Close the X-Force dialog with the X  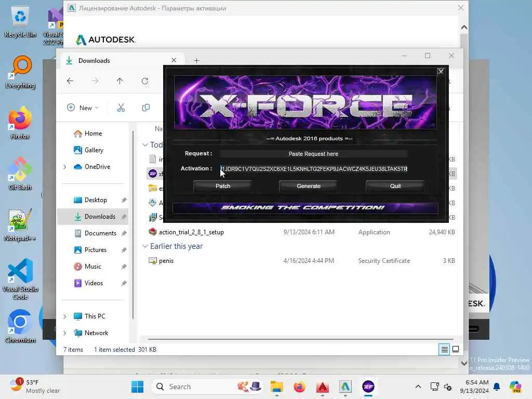441,72
